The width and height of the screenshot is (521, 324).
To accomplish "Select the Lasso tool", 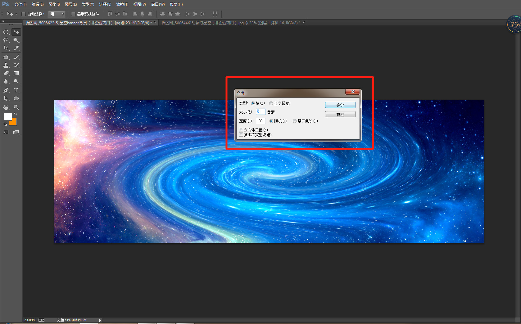I will tap(6, 40).
